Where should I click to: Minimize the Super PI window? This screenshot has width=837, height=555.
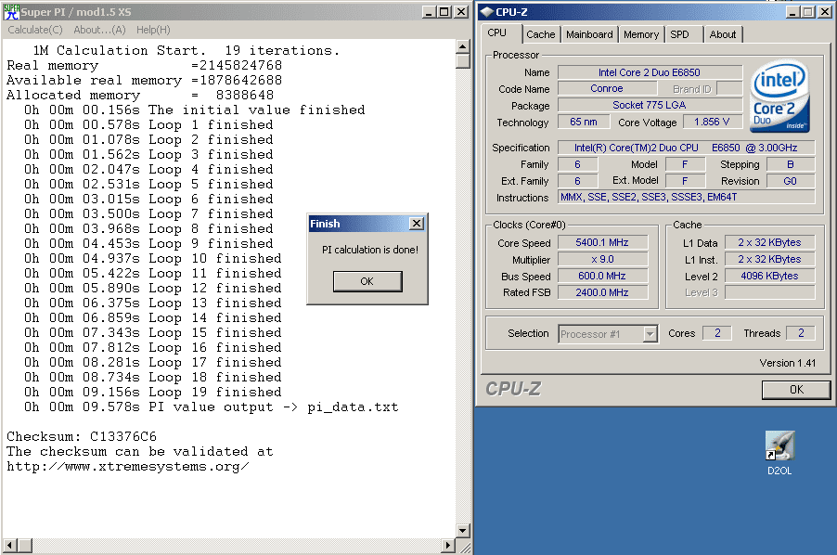(x=429, y=12)
